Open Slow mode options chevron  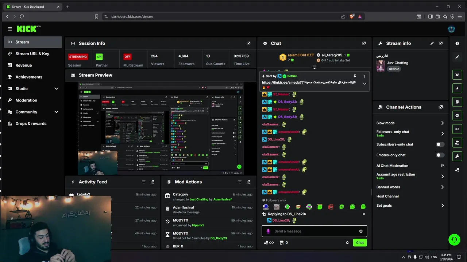443,123
